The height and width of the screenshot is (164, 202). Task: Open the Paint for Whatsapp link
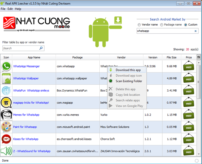(25, 127)
